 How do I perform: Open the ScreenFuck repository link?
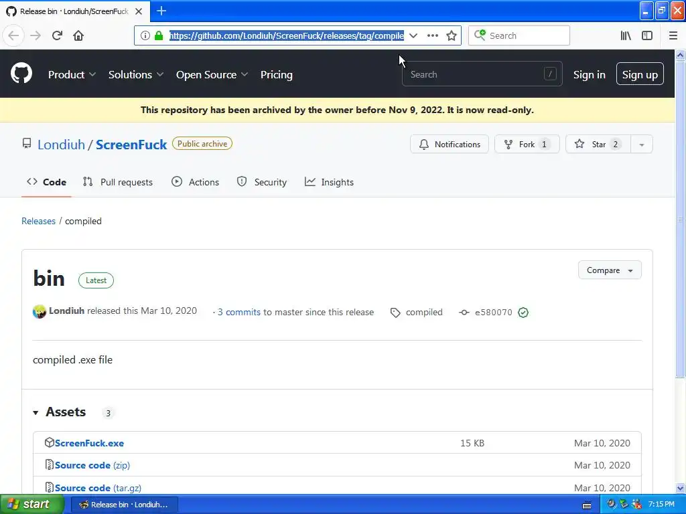(x=131, y=145)
